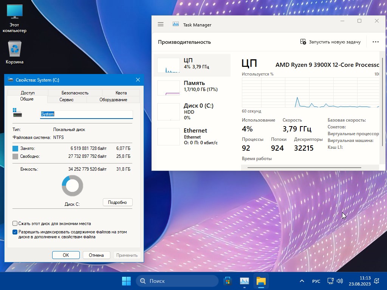The width and height of the screenshot is (387, 290).
Task: Click the 3,79 ГГц speed value
Action: 297,129
